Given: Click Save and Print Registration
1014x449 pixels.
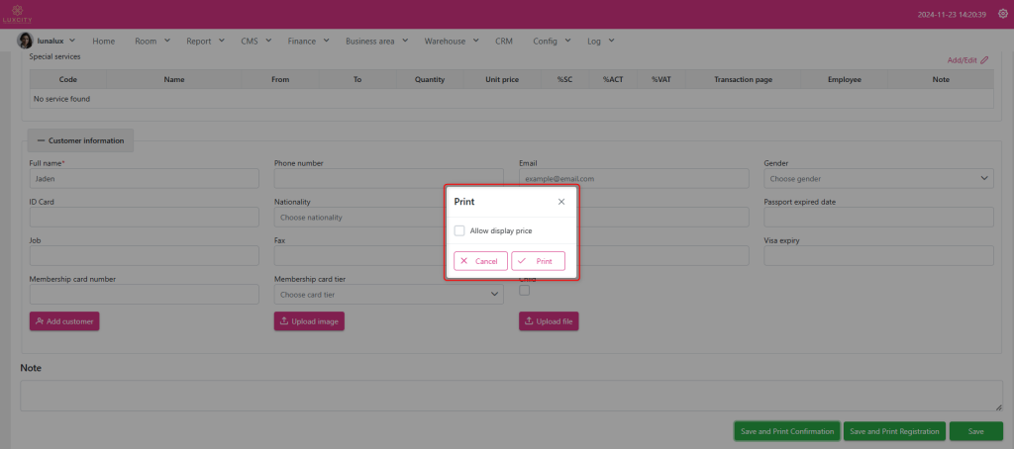Looking at the screenshot, I should pos(894,431).
